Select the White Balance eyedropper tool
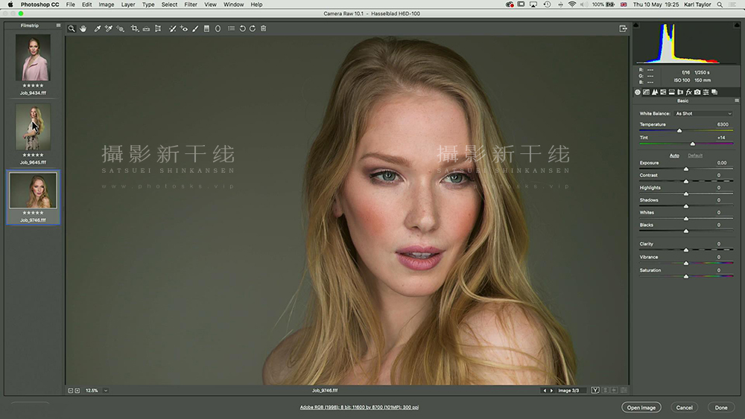The height and width of the screenshot is (419, 745). (98, 29)
